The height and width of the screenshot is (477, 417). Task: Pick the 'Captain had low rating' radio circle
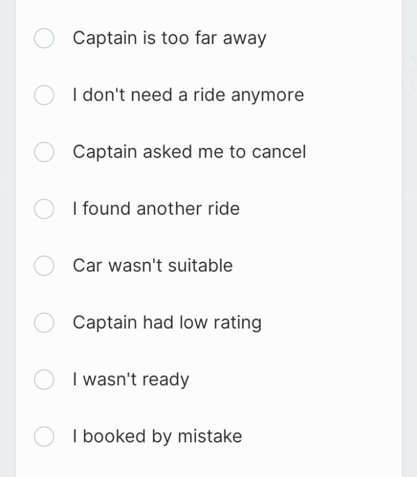44,323
